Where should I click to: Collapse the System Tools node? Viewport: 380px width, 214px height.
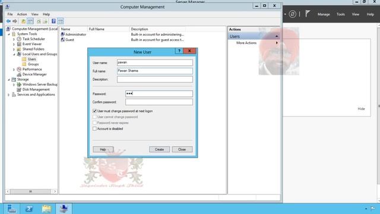(x=9, y=34)
